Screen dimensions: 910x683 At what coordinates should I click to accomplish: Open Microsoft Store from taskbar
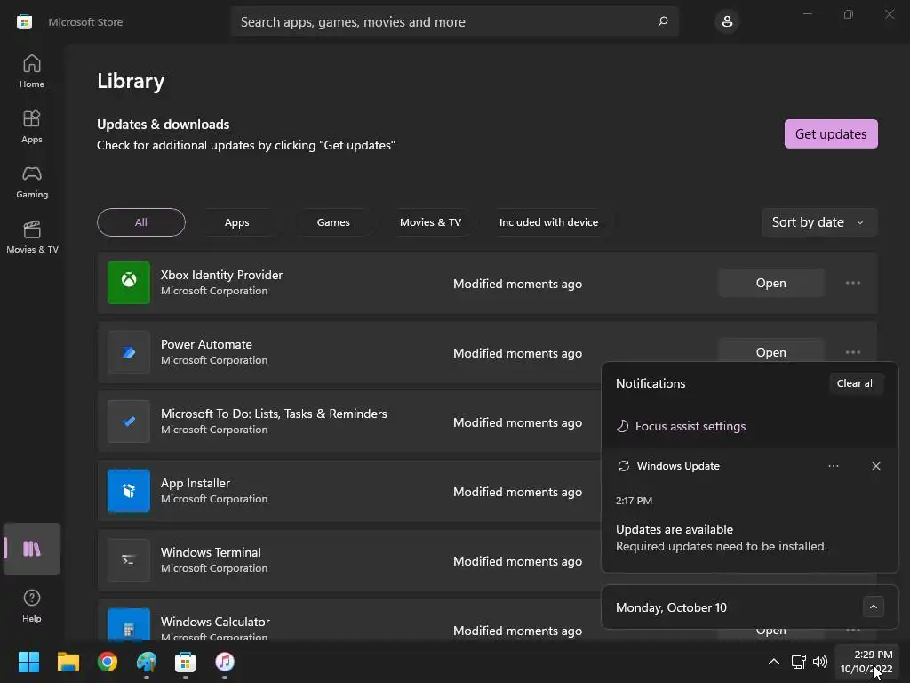[185, 662]
